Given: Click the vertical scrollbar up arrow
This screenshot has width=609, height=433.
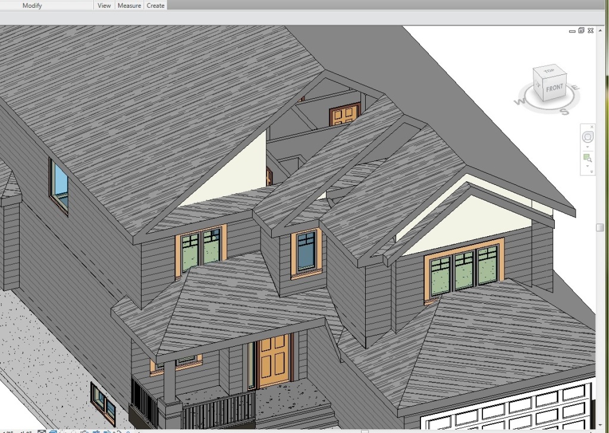Looking at the screenshot, I should point(600,30).
